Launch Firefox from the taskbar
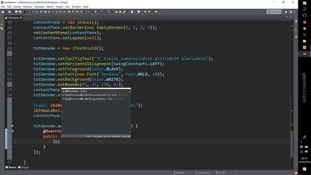311x175 pixels. click(305, 22)
